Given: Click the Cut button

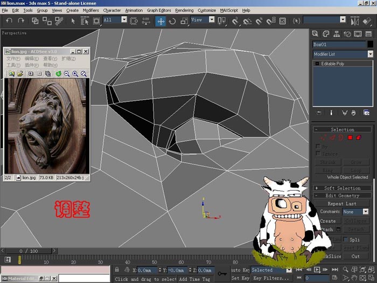Looking at the screenshot, I should coord(355,256).
